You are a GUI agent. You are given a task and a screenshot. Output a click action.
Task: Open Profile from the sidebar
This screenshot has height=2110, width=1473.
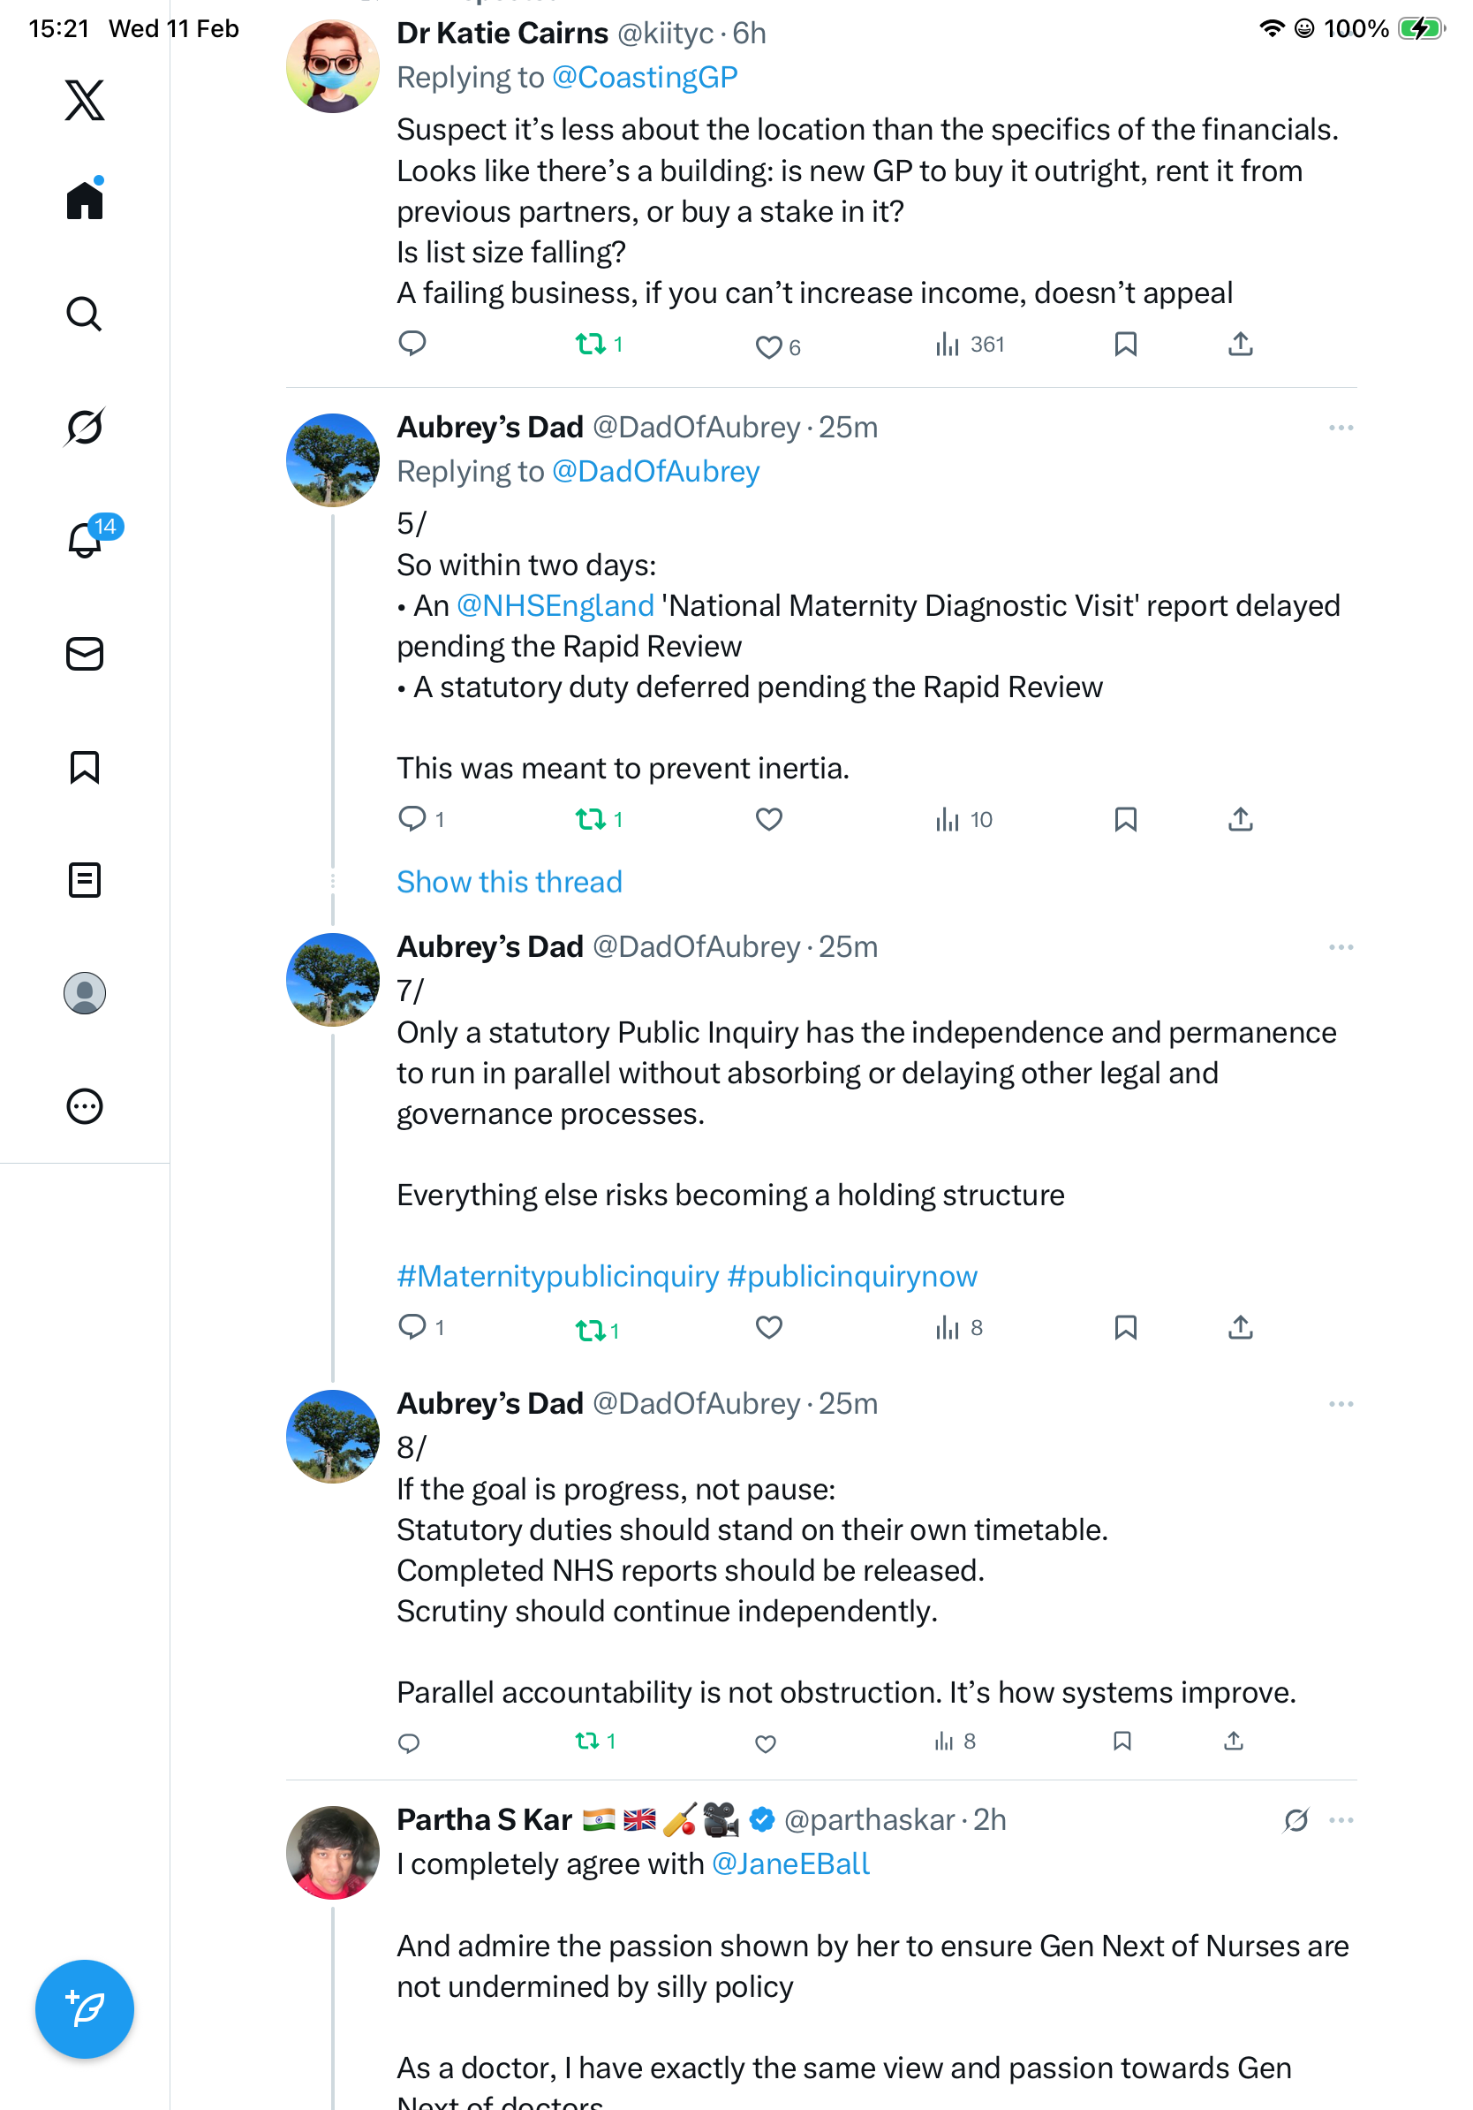pos(85,992)
